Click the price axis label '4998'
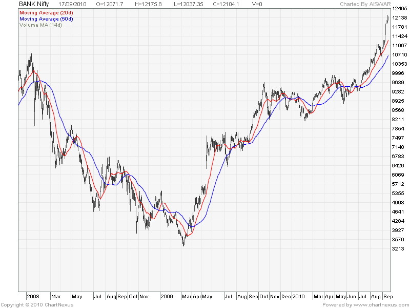Screen dimensions: 410x308 coord(398,202)
